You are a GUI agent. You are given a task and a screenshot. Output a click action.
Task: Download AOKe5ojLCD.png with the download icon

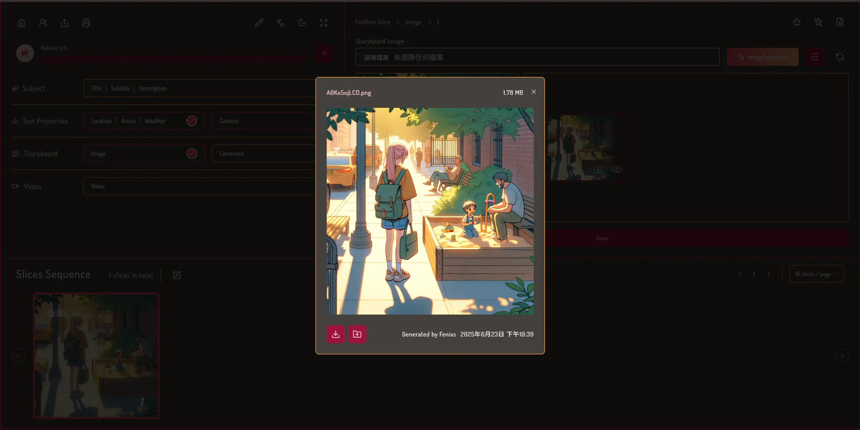(336, 334)
